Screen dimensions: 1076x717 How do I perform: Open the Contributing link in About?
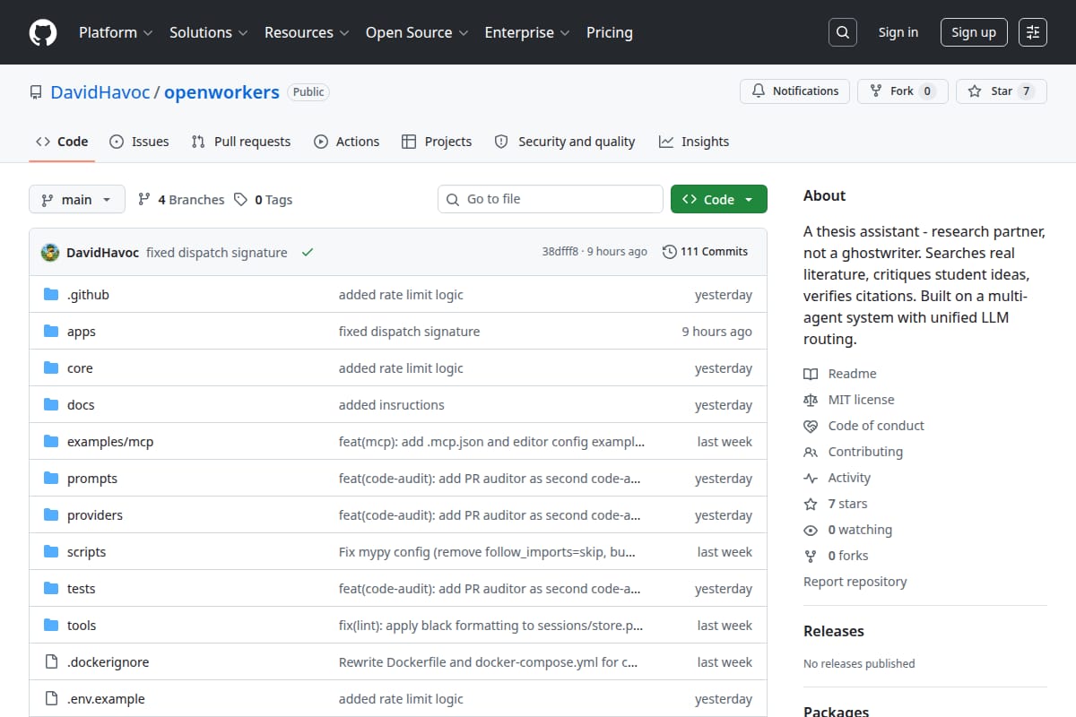pyautogui.click(x=865, y=452)
